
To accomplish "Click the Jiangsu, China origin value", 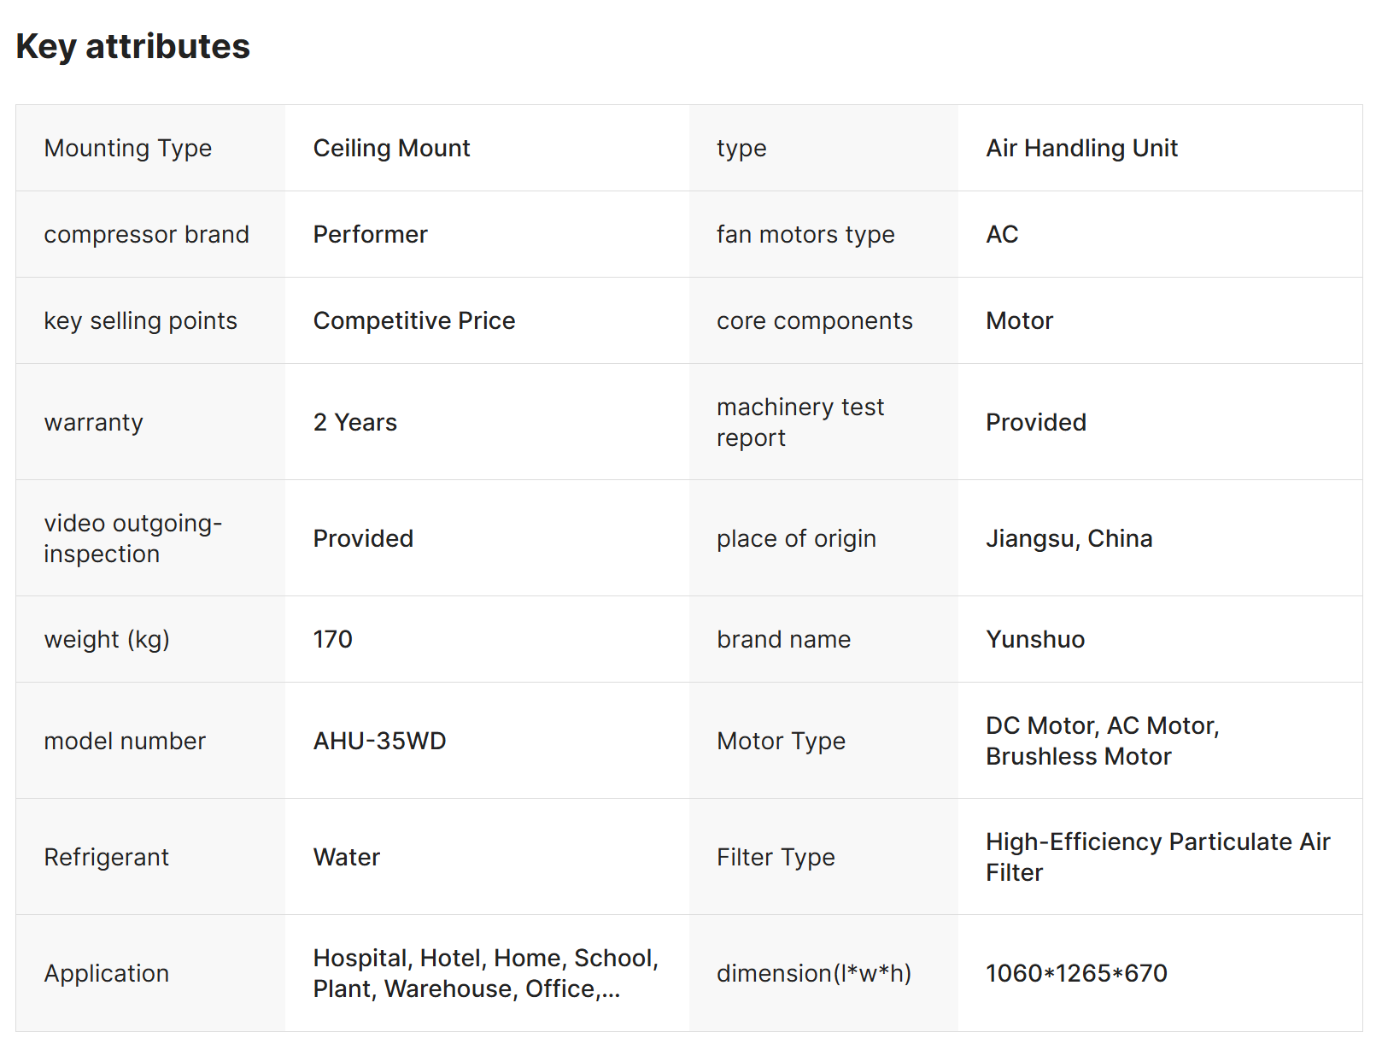I will 1069,538.
